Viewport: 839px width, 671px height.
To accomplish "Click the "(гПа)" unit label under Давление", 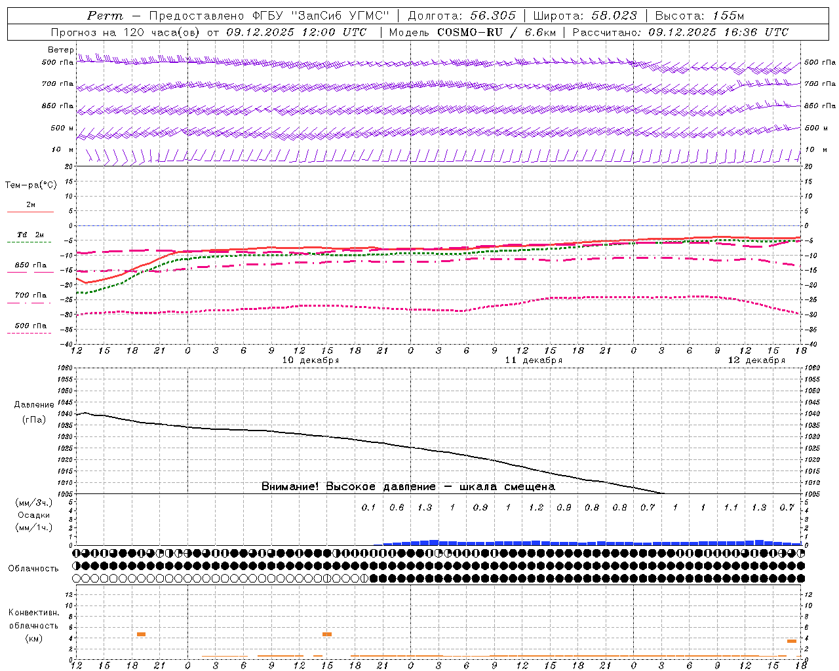I will coord(34,420).
